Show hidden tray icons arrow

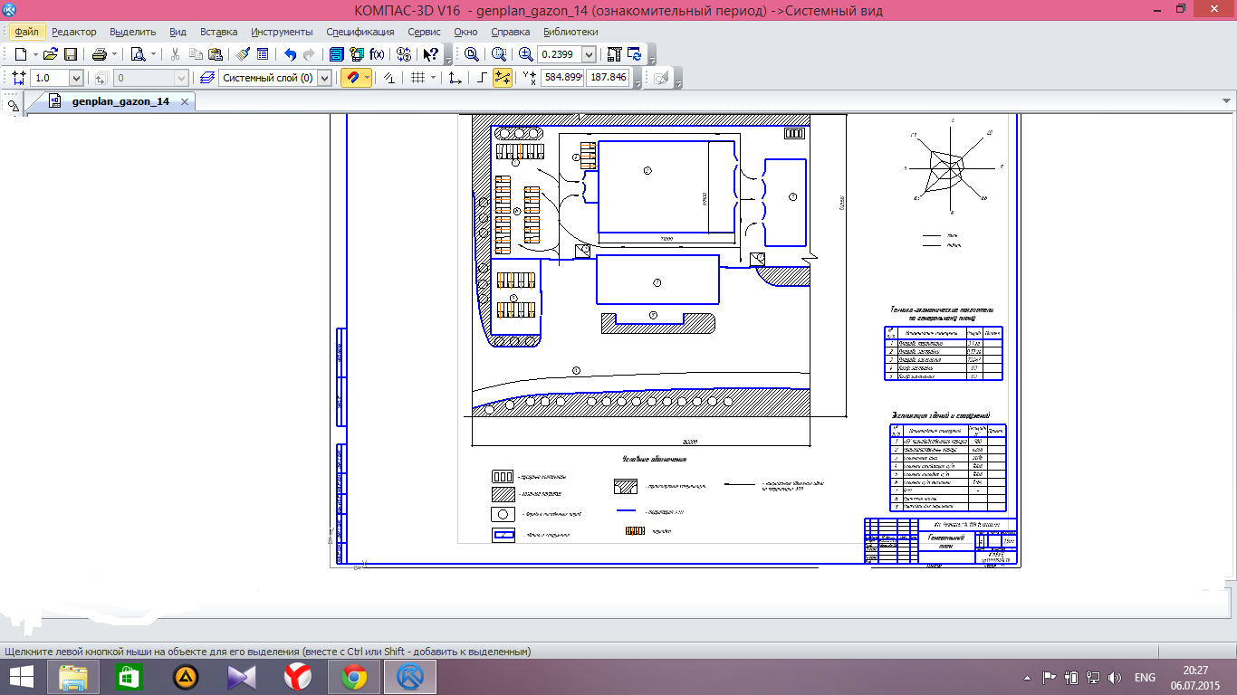(1028, 678)
